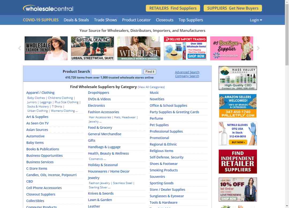Screen dimensions: 289x208
Task: Open Cell Phone Accessories category
Action: (x=44, y=188)
